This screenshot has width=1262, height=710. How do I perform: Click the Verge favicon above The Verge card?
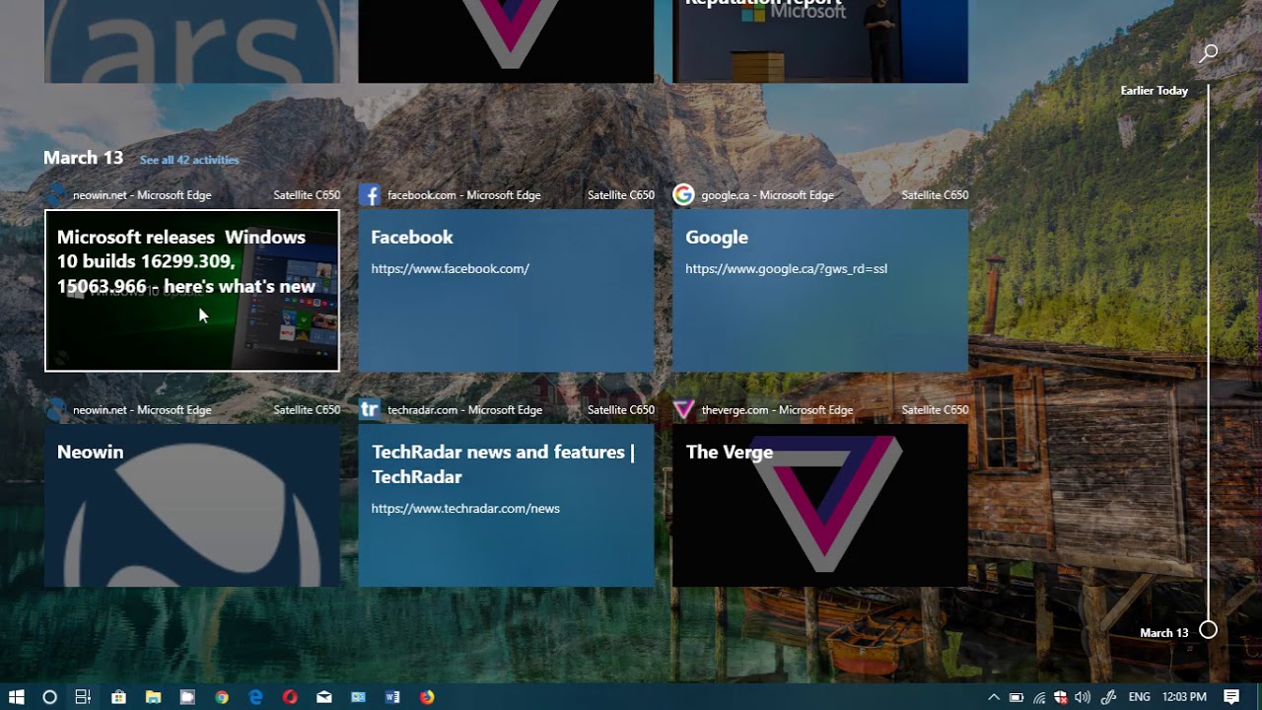(x=683, y=409)
